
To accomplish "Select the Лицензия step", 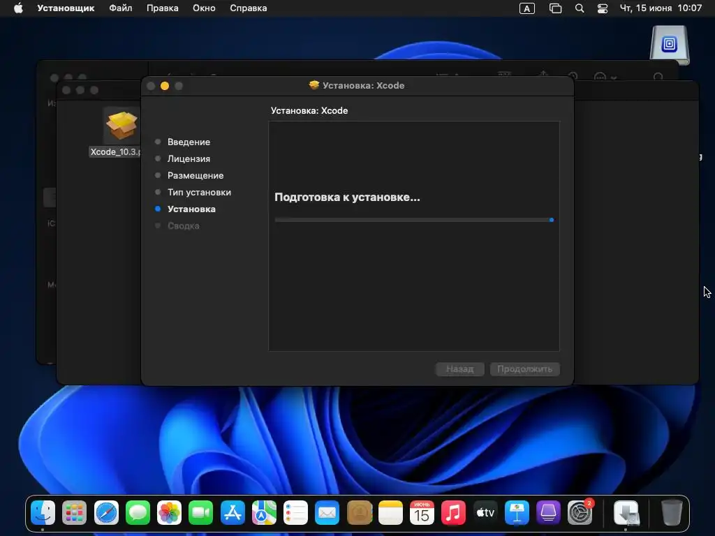I will pos(189,158).
